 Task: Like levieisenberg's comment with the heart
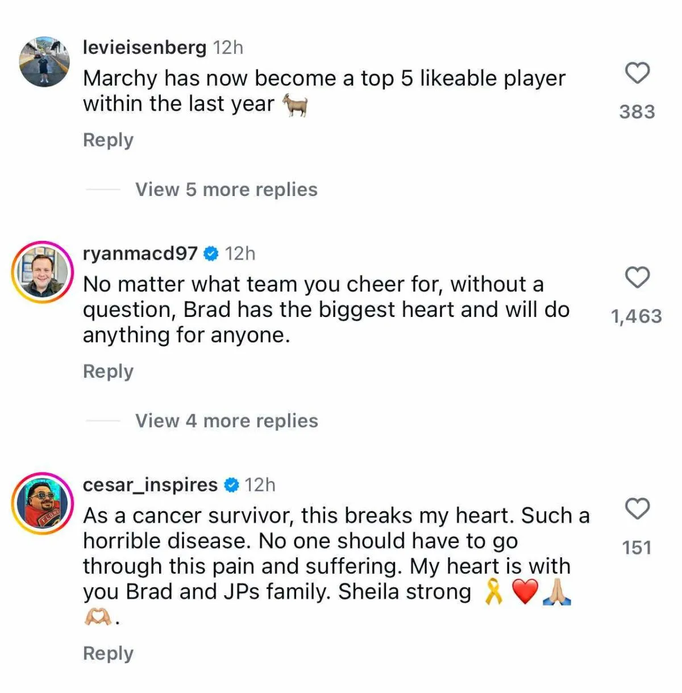tap(637, 73)
